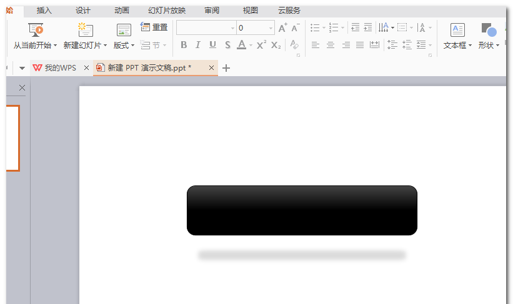Open the text direction icon

pyautogui.click(x=384, y=27)
